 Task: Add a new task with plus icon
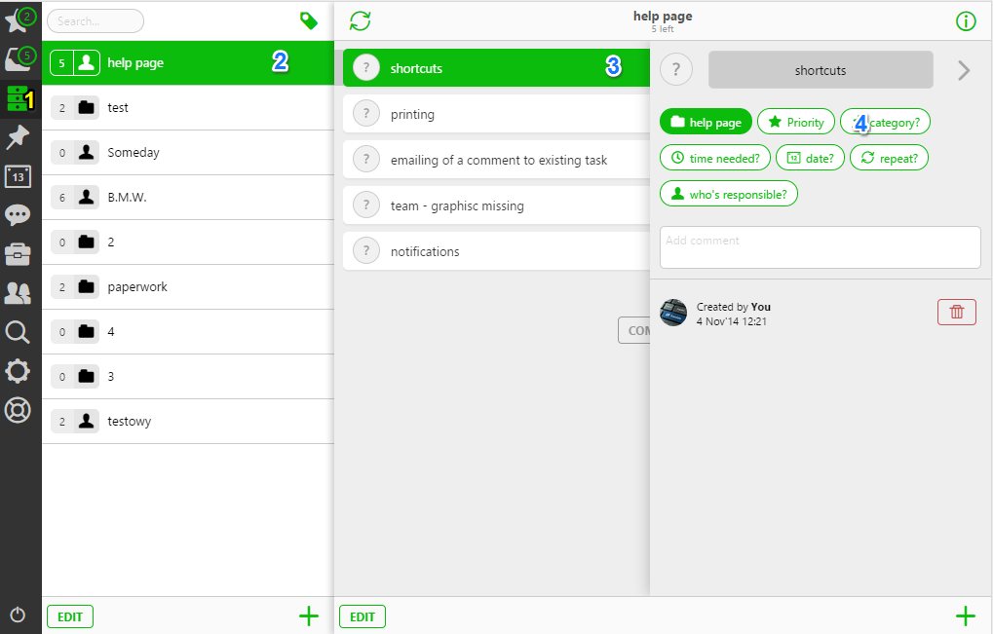965,615
